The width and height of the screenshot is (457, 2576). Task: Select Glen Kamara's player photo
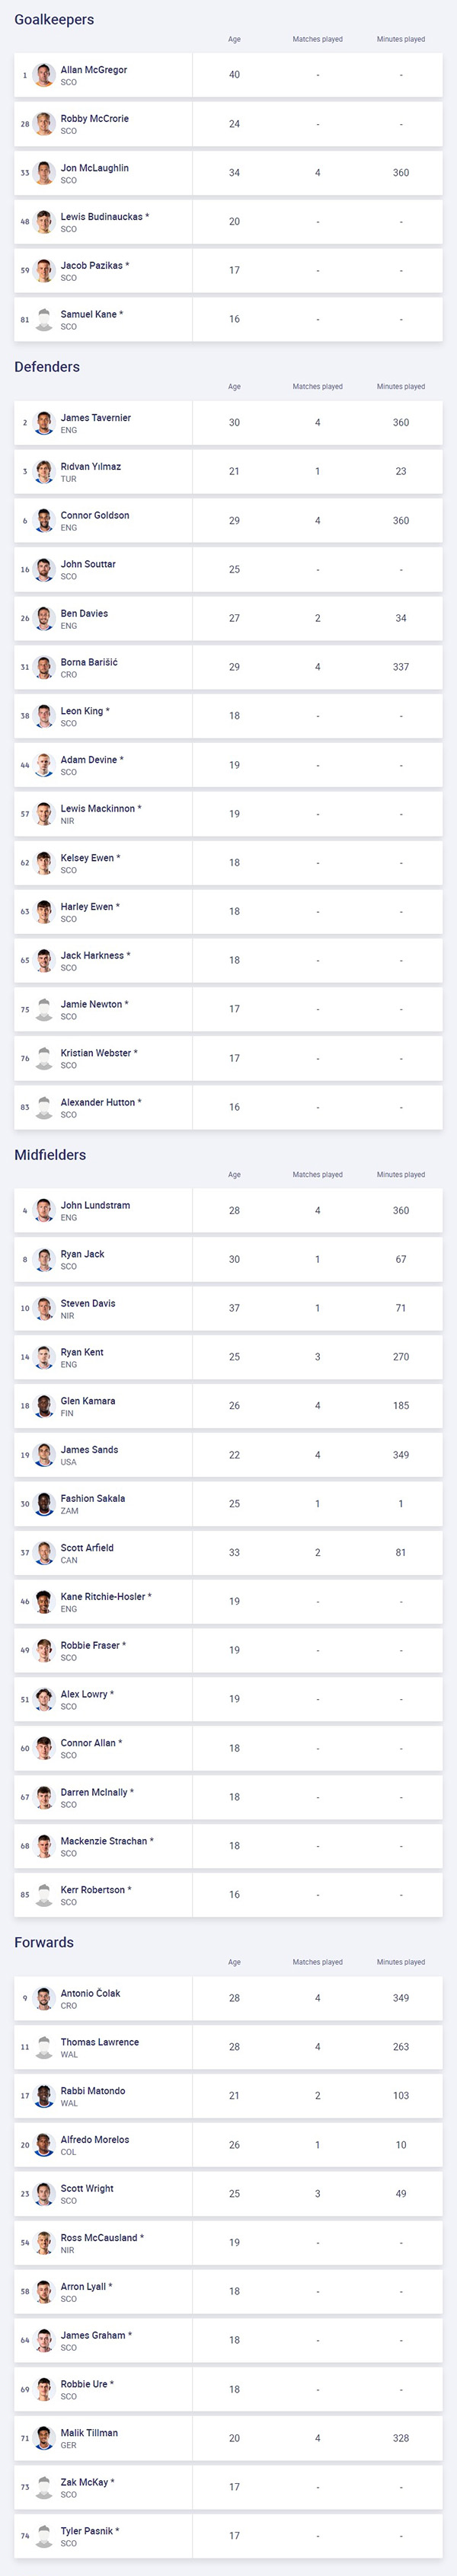coord(43,1406)
